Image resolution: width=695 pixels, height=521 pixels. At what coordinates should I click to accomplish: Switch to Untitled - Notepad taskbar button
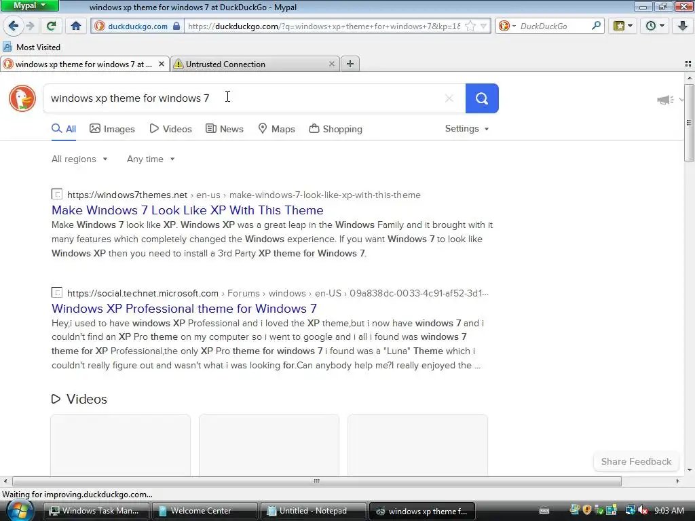314,511
